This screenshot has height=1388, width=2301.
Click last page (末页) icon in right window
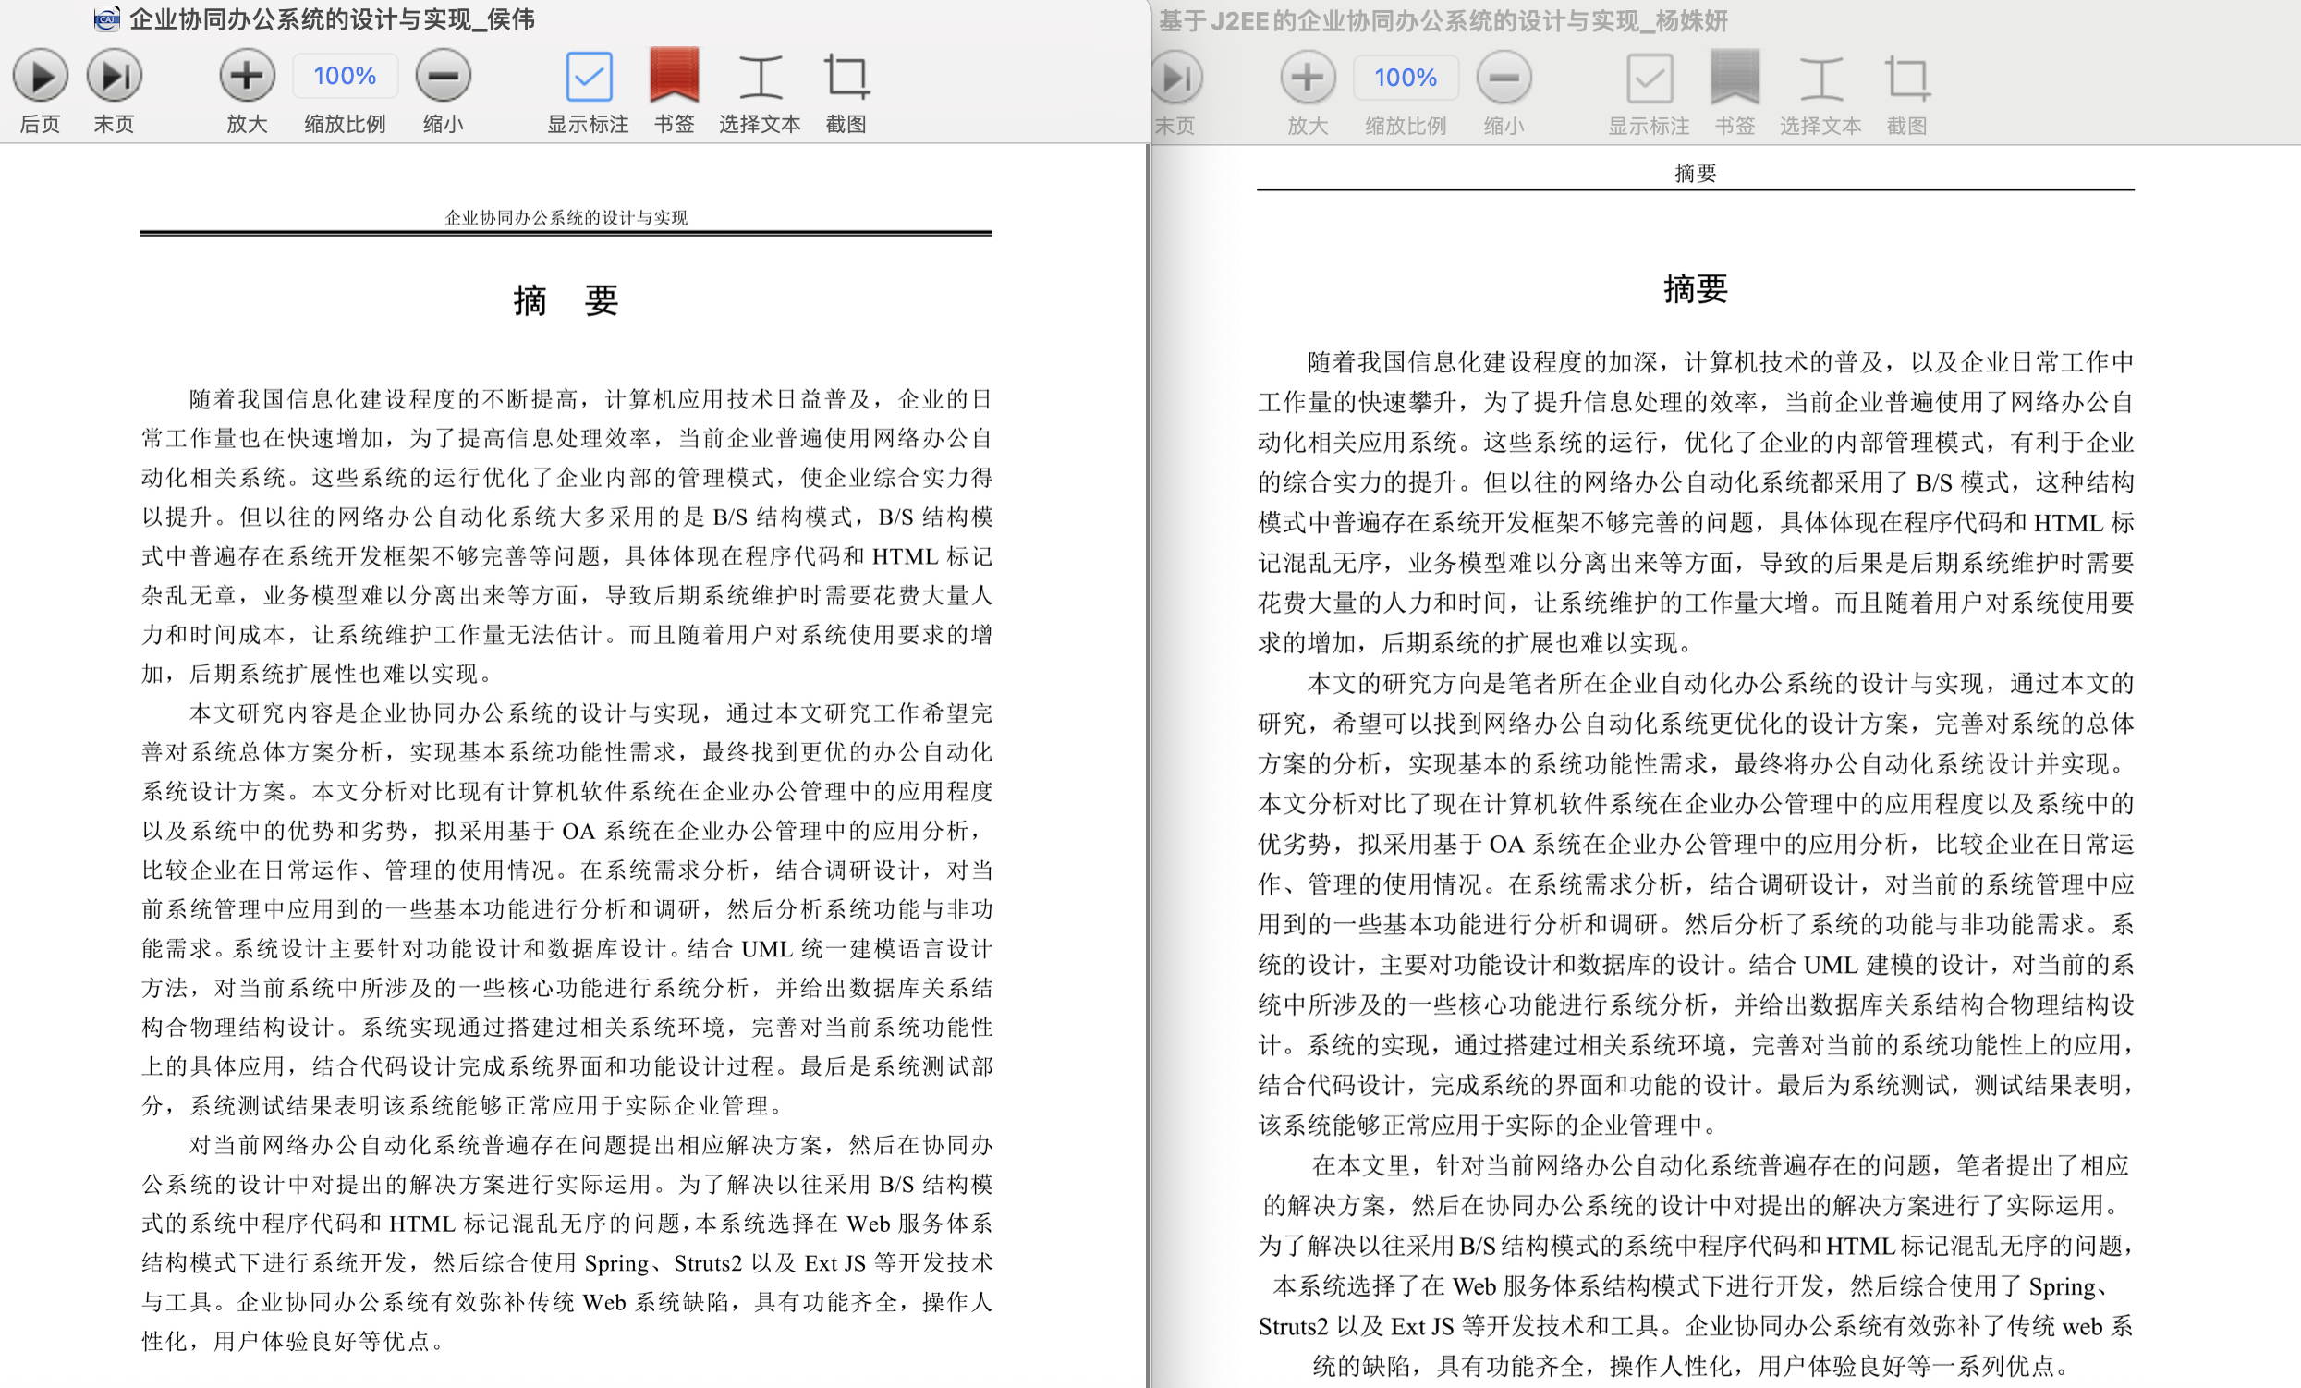[x=1175, y=79]
